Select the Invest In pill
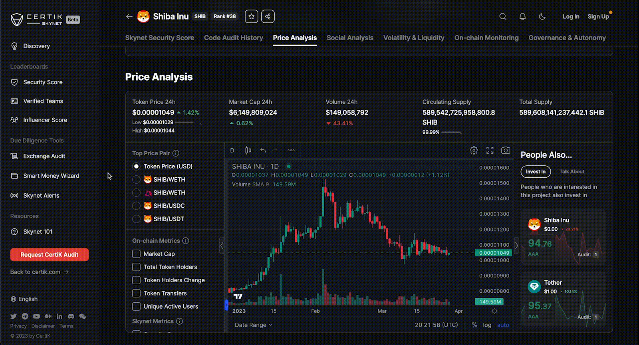The height and width of the screenshot is (345, 639). point(536,172)
